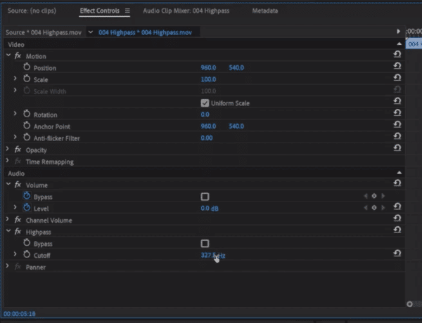Image resolution: width=422 pixels, height=323 pixels.
Task: Toggle the Anchor Point animation stopwatch
Action: (x=27, y=126)
